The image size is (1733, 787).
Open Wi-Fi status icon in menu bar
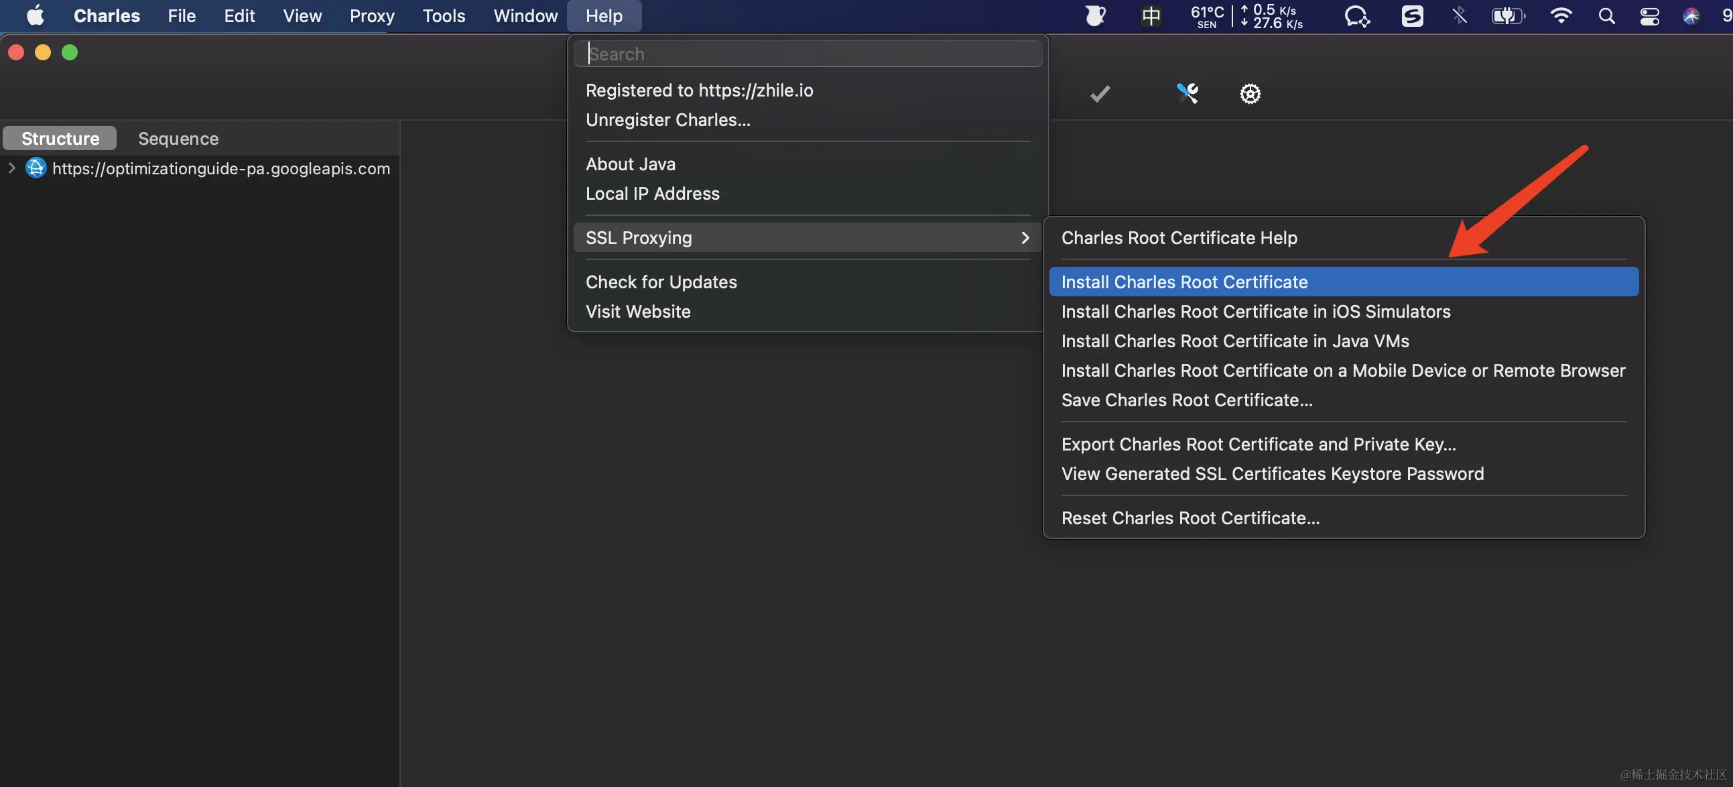1560,16
